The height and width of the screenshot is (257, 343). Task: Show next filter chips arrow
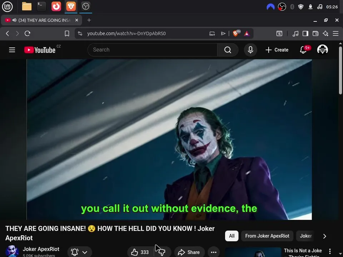325,236
